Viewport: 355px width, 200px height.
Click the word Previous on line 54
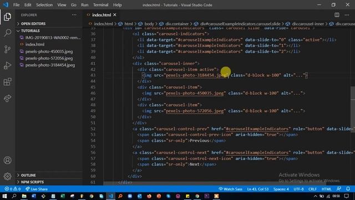(x=200, y=141)
